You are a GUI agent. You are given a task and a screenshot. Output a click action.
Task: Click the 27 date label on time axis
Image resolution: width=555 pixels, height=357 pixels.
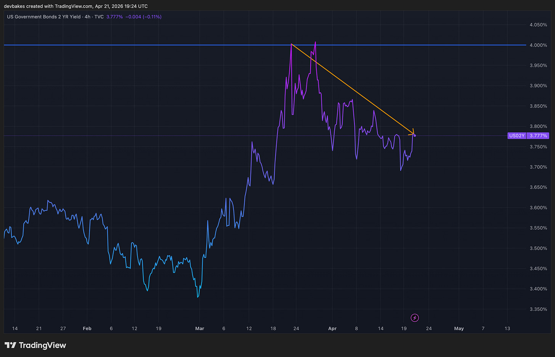[63, 328]
